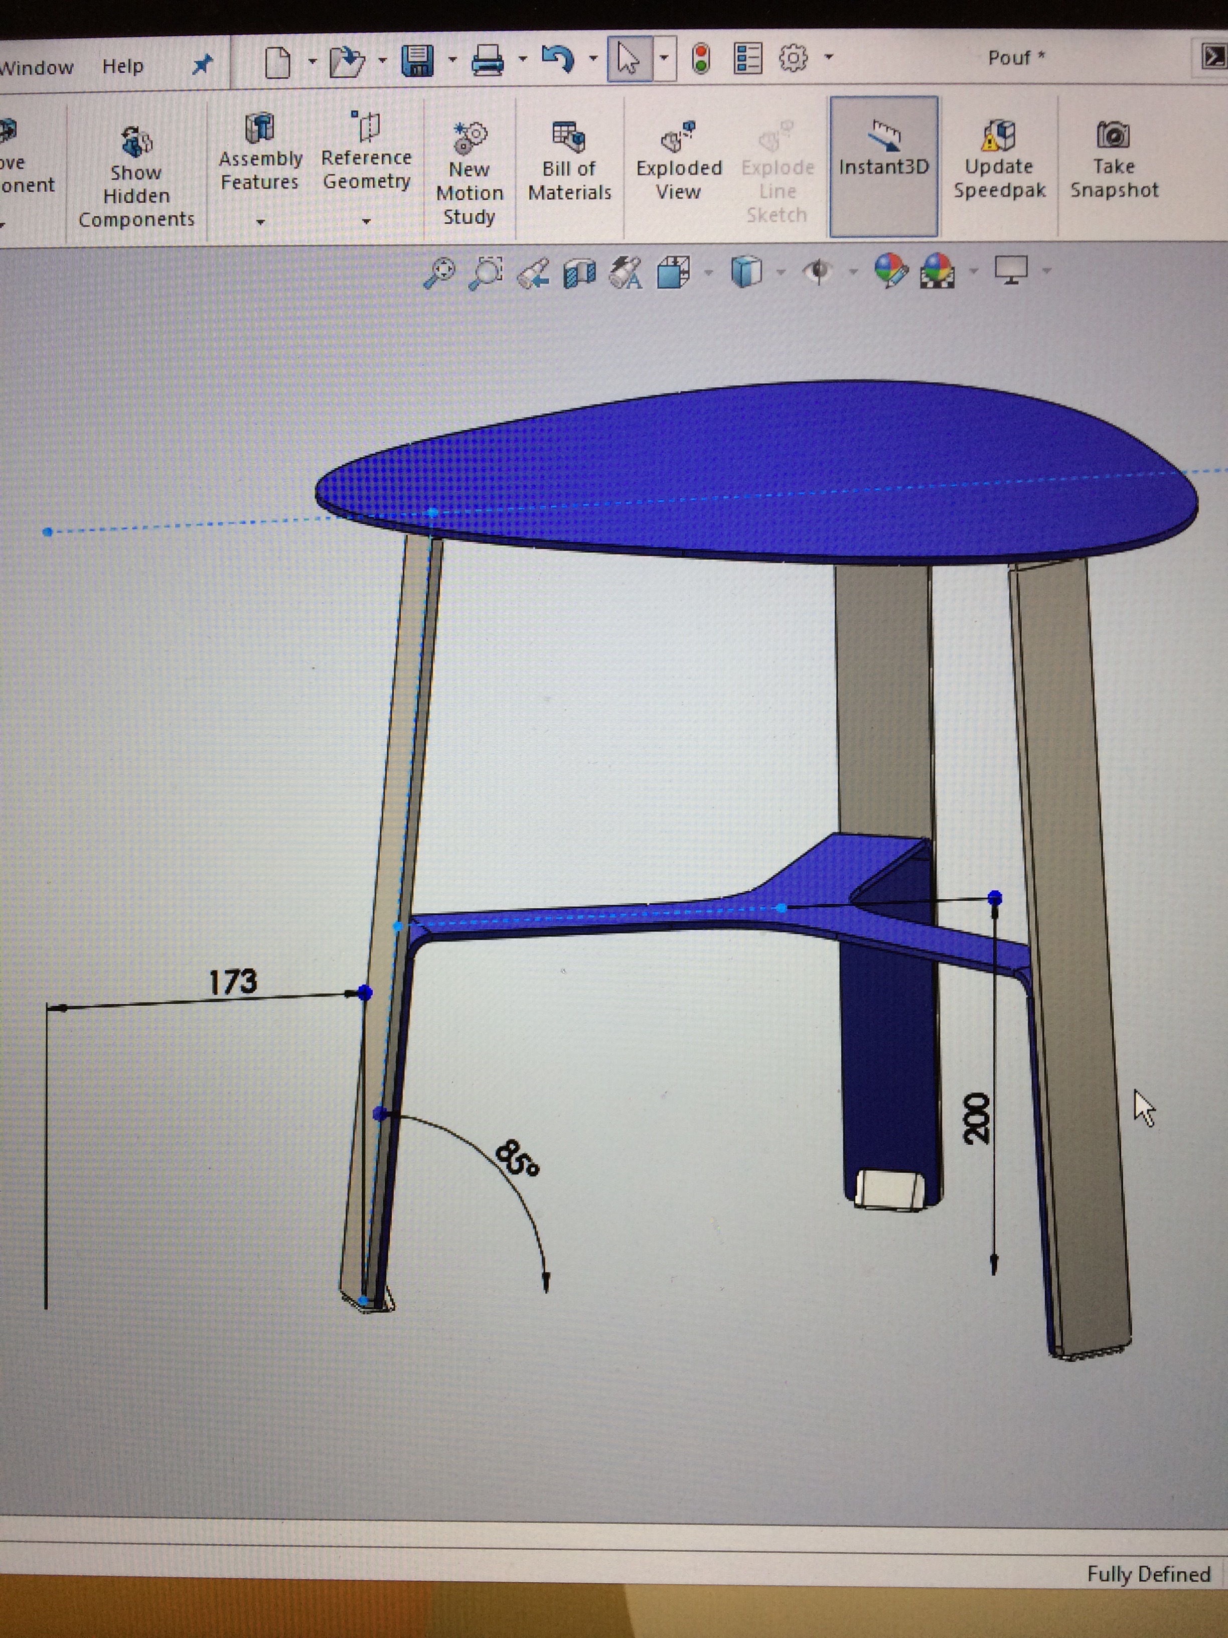Pin the menu bar with pushpin

[x=201, y=65]
